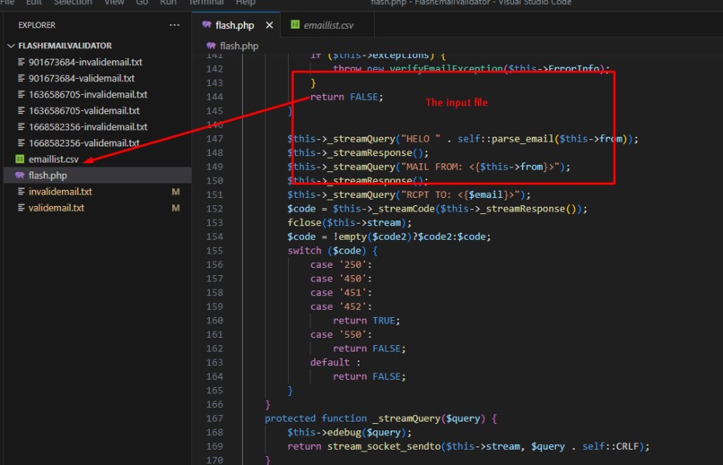Viewport: 723px width, 465px height.
Task: Open the Run menu
Action: pos(168,3)
